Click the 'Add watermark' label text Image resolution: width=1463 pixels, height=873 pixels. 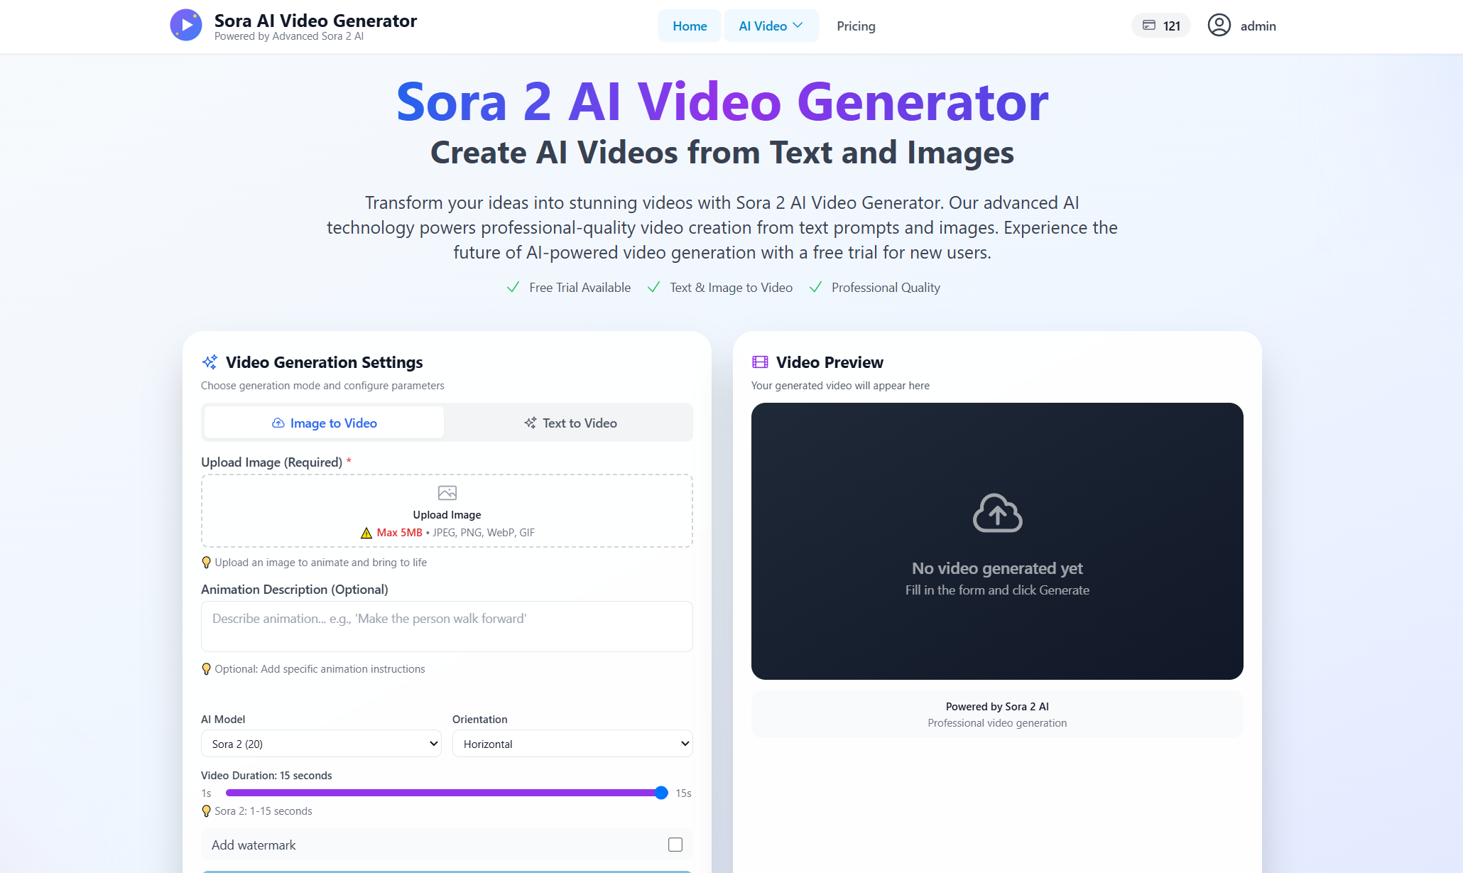tap(254, 845)
